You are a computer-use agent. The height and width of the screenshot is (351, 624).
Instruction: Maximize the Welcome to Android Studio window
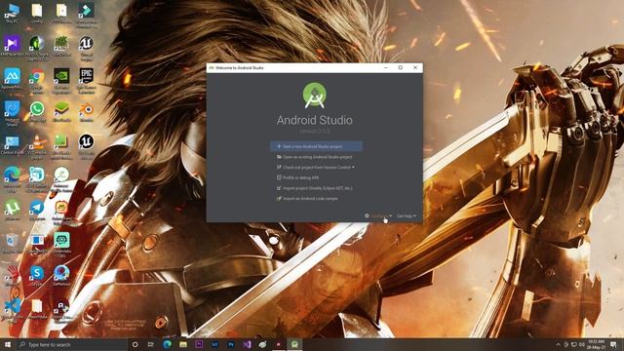401,67
